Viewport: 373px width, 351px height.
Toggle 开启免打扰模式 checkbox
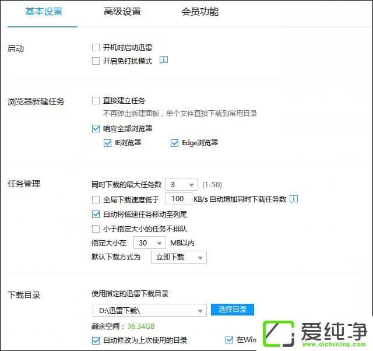point(96,61)
